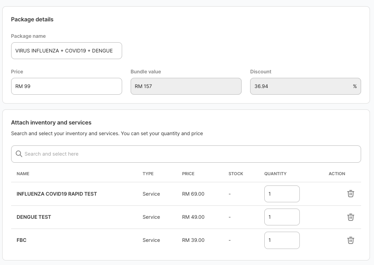Click into the Price field showing RM 99
Image resolution: width=374 pixels, height=265 pixels.
tap(67, 86)
